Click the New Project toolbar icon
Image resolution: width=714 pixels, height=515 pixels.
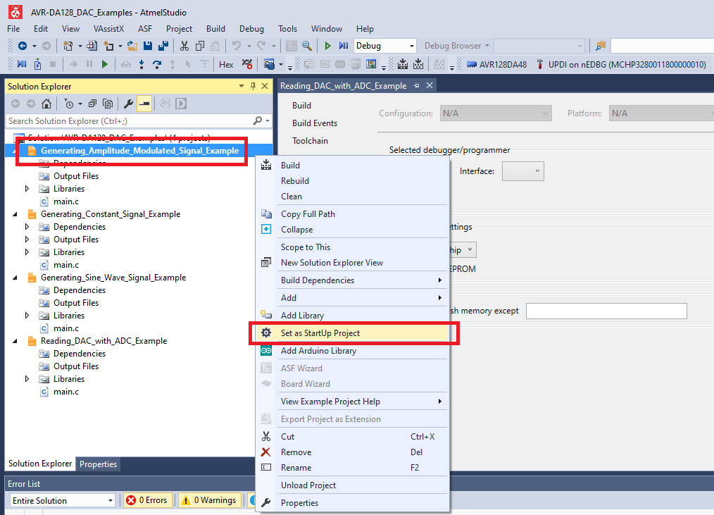[68, 46]
